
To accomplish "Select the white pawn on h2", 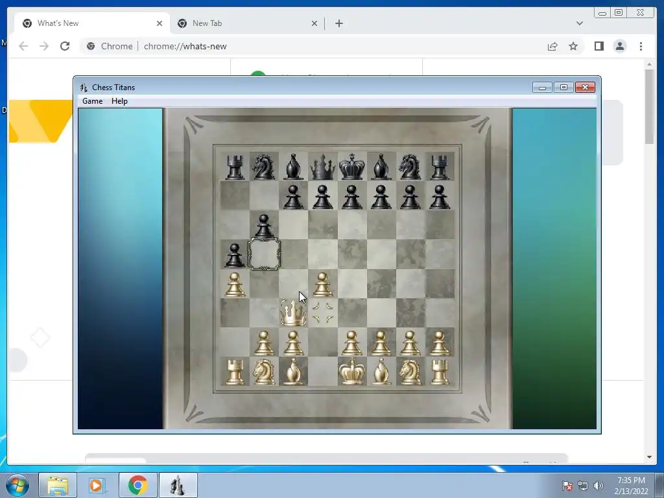I will click(x=440, y=343).
